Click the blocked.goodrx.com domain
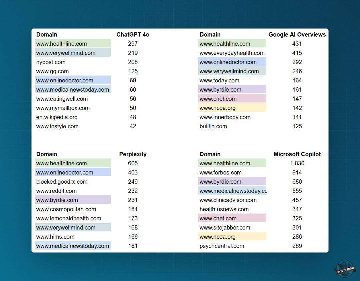 click(x=62, y=182)
